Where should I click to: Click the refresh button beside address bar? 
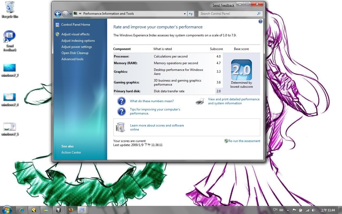(191, 14)
